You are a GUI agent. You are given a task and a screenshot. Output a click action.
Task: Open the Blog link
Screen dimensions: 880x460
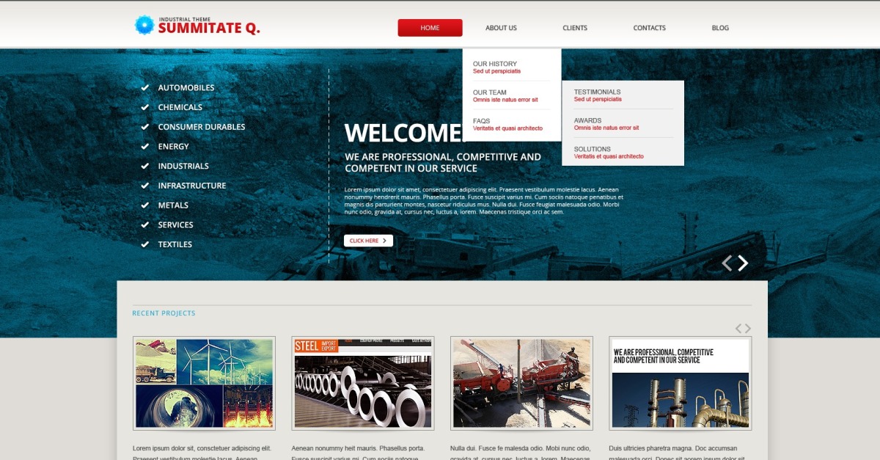coord(720,28)
